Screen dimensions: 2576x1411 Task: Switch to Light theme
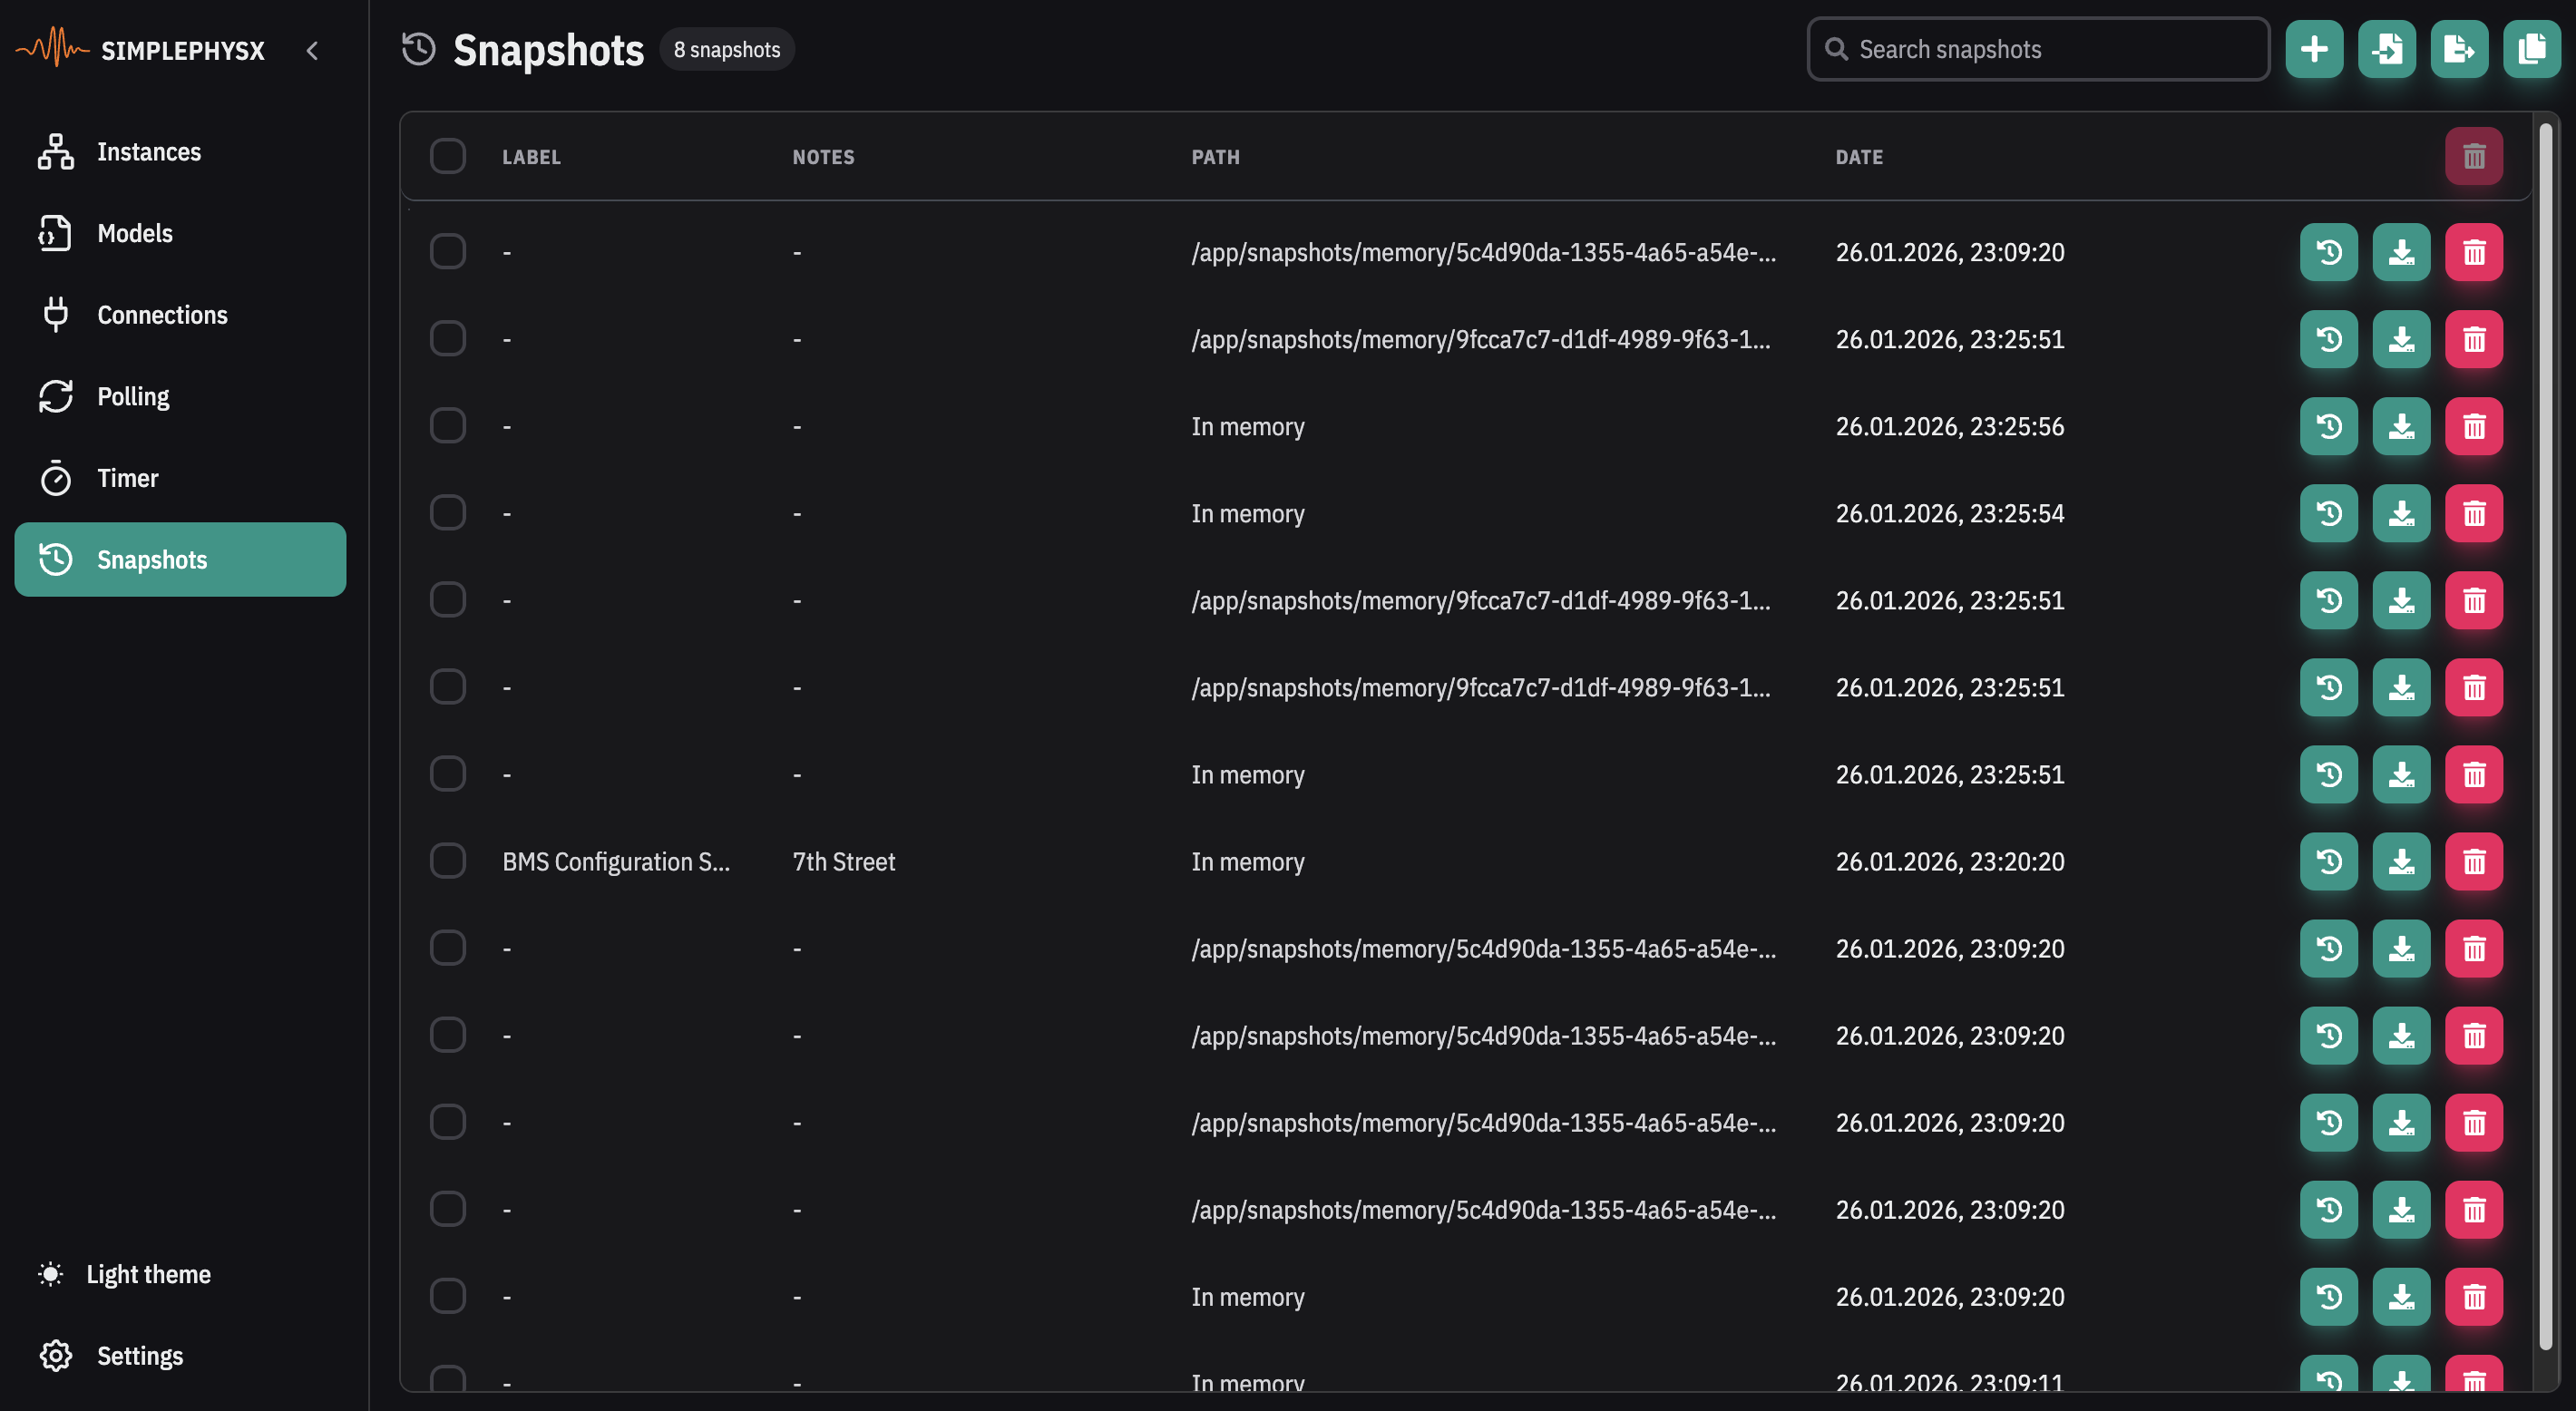(148, 1274)
